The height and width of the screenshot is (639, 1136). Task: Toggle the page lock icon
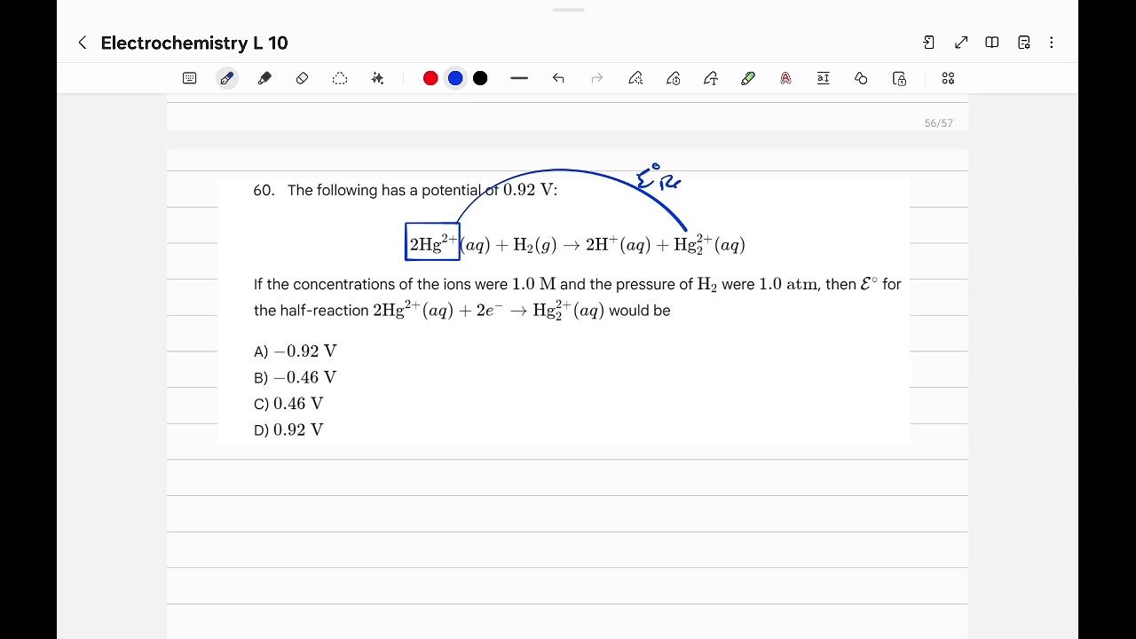click(899, 78)
